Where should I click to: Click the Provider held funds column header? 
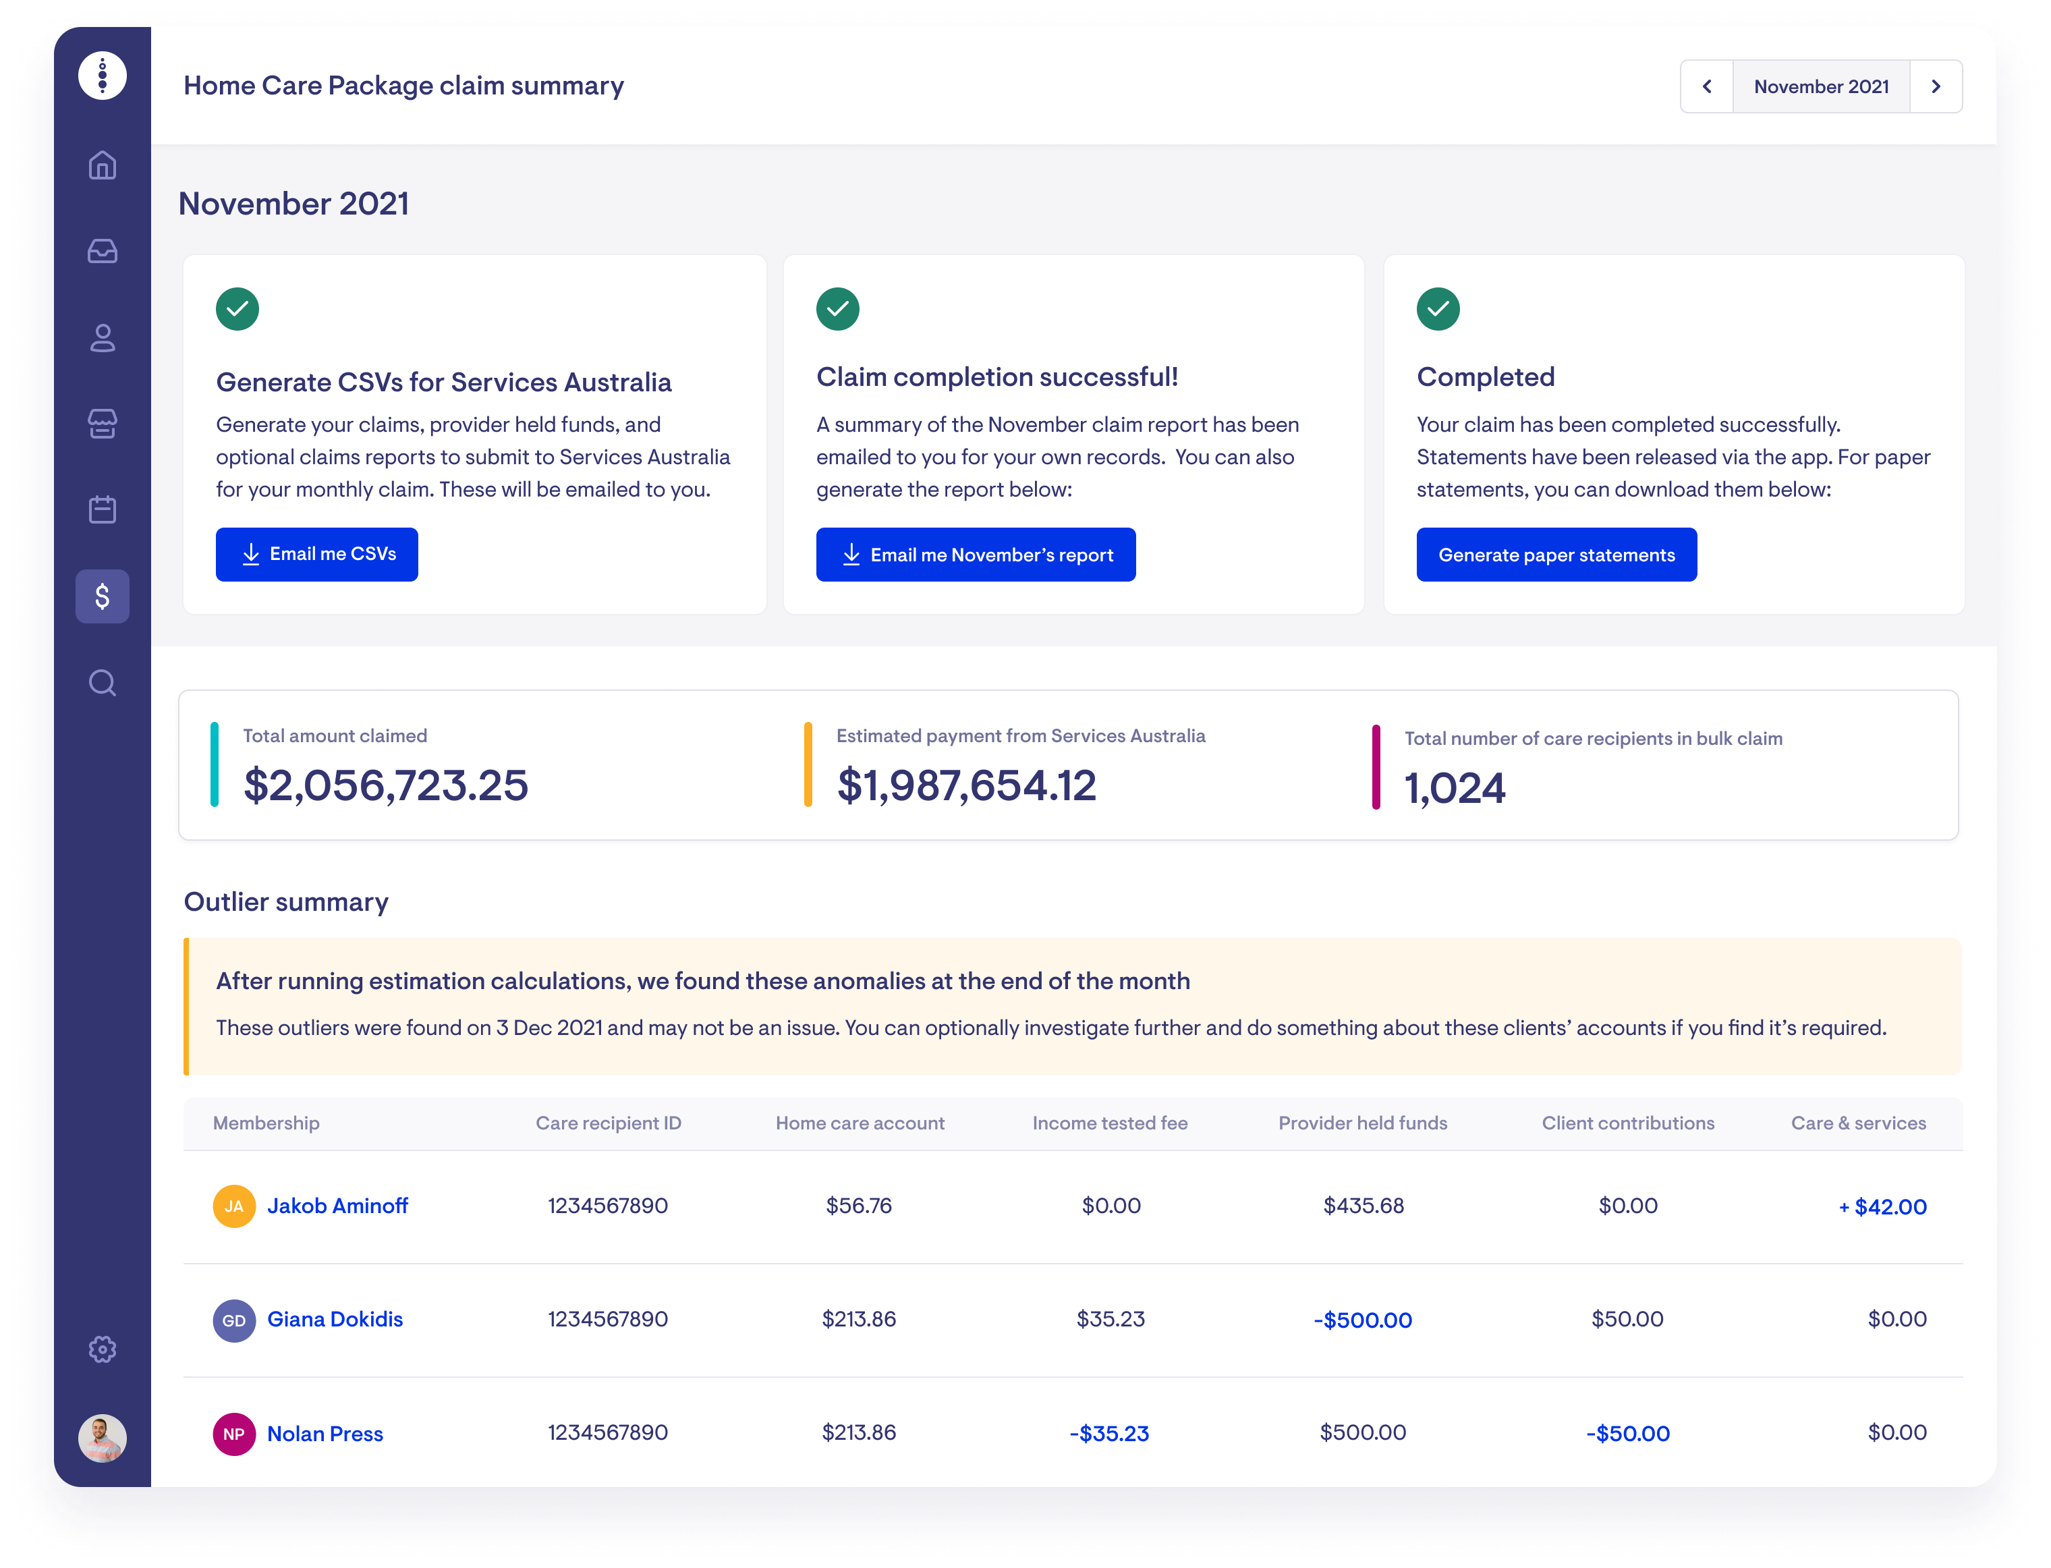click(x=1362, y=1124)
